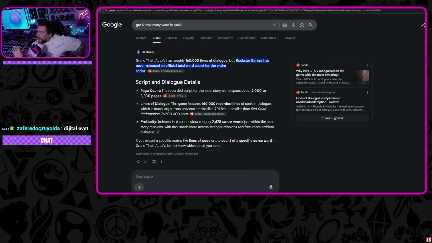The width and height of the screenshot is (432, 243).
Task: Click the streamer webcam feed
Action: tap(46, 33)
